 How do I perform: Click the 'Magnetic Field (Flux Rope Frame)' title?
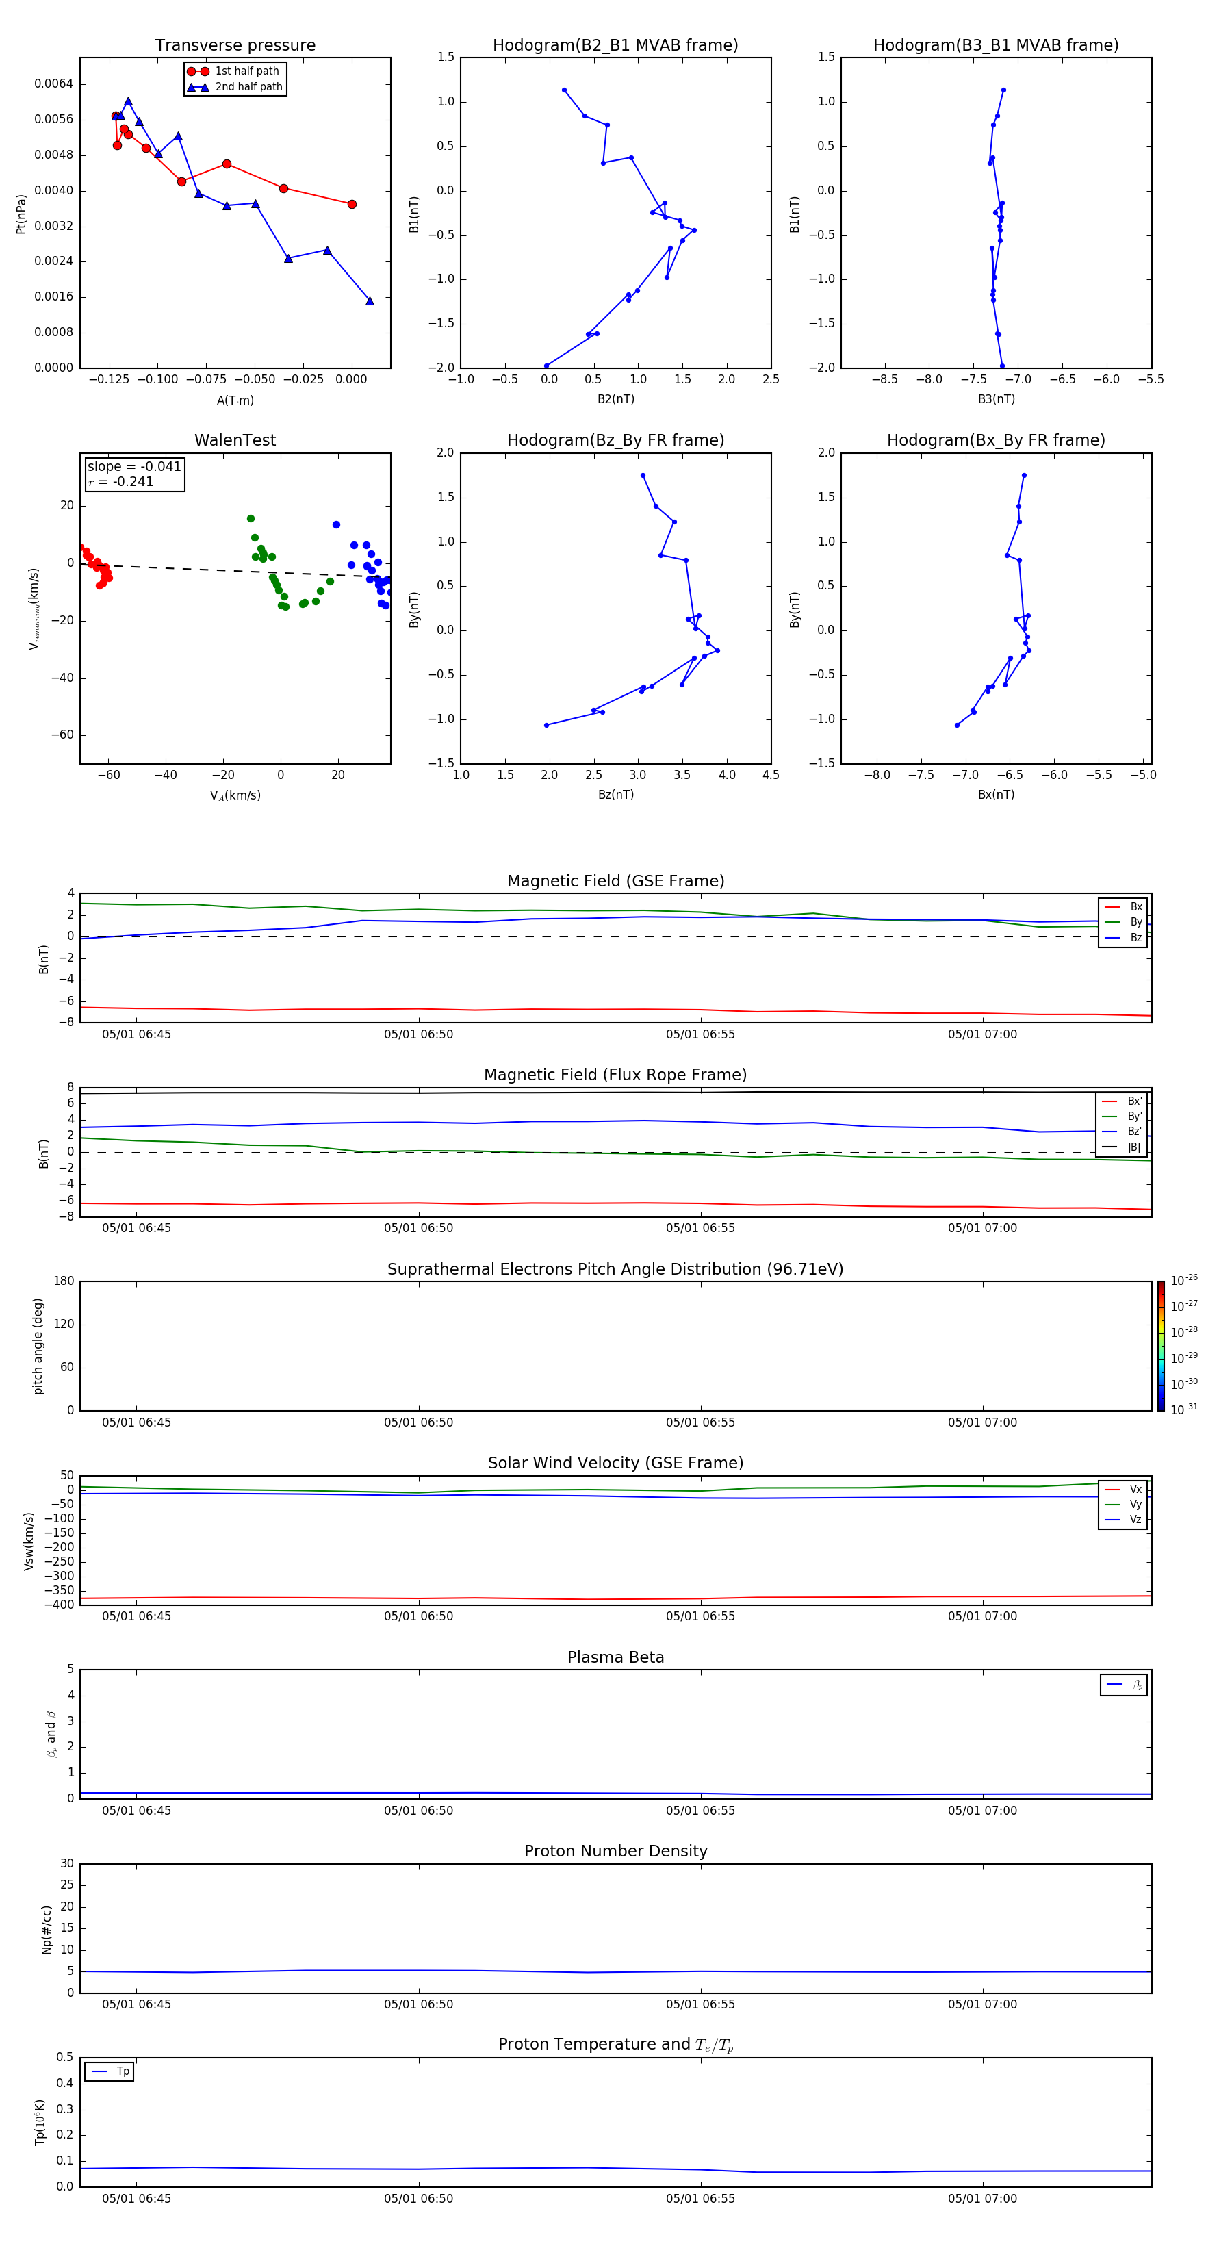[x=615, y=1075]
